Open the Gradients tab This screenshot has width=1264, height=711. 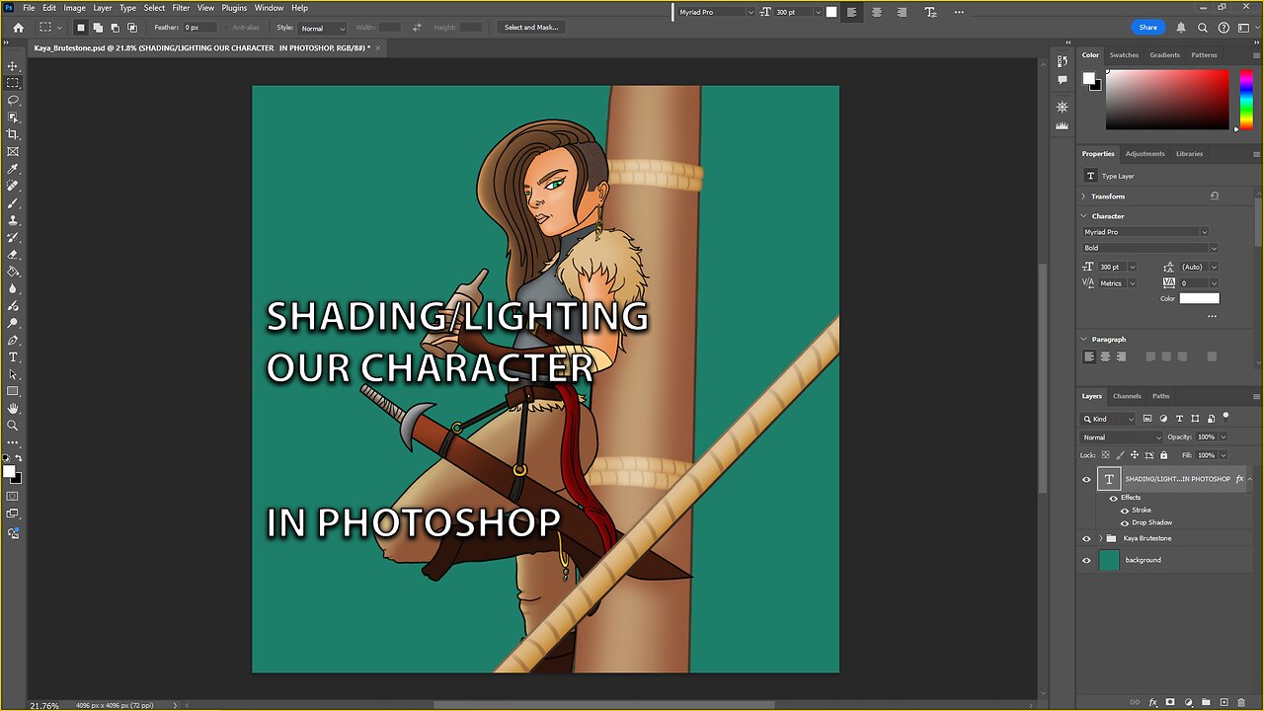pos(1164,55)
